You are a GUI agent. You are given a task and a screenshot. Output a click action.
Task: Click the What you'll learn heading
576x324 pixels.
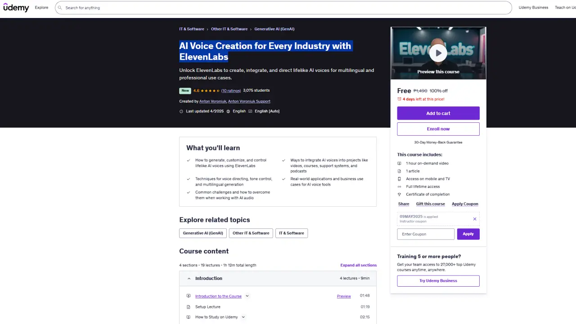213,148
